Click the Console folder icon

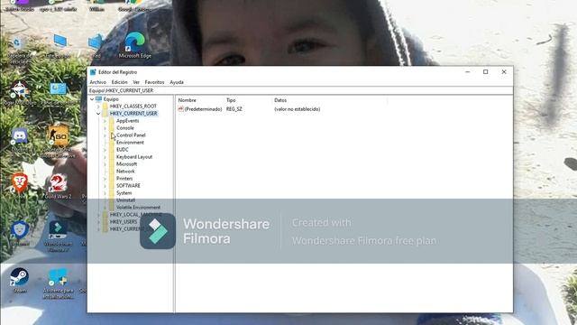112,128
